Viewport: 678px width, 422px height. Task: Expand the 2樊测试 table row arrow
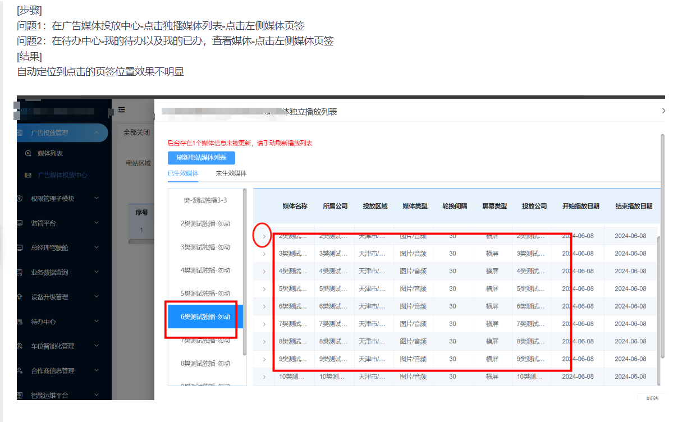click(x=264, y=236)
